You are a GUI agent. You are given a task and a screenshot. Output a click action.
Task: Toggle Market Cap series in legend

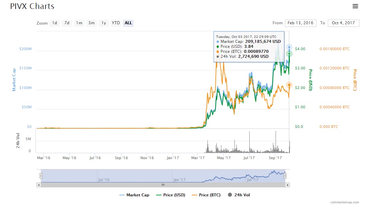(134, 195)
